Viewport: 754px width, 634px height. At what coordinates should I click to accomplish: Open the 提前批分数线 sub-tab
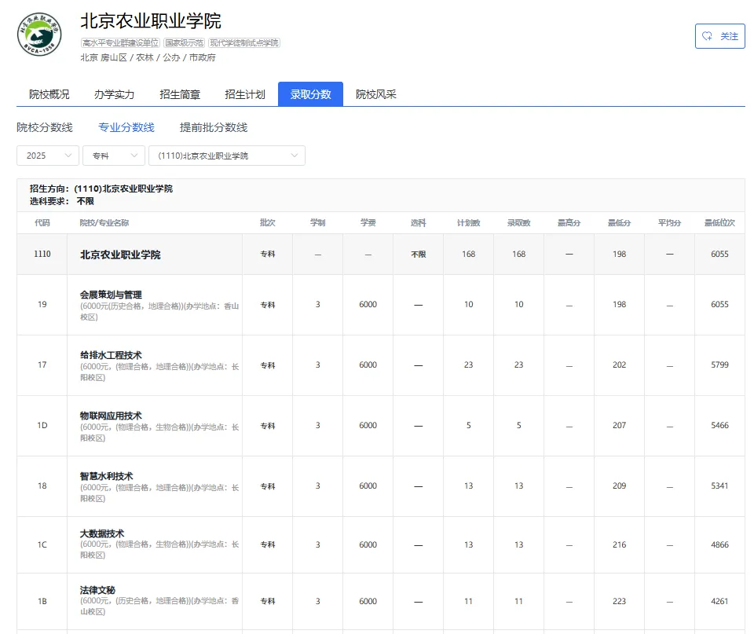(x=214, y=127)
